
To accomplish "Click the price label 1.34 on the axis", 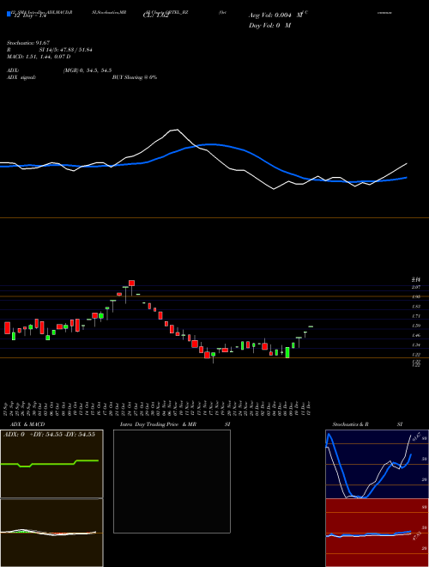I will click(416, 345).
